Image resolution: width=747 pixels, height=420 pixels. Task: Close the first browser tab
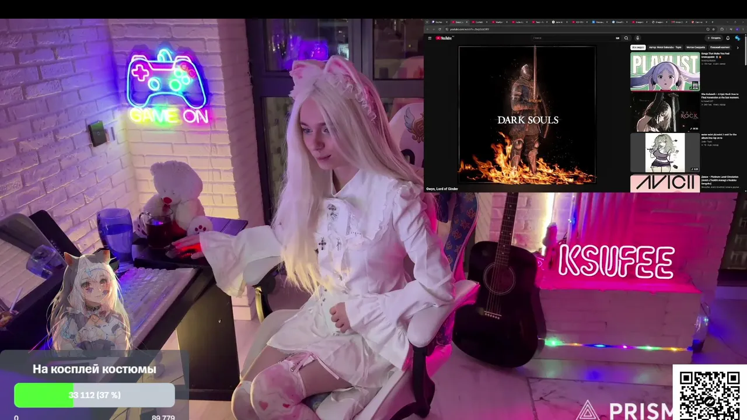[x=448, y=22]
